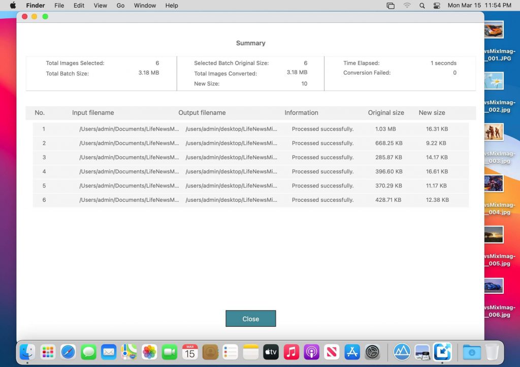Click the Go menu
This screenshot has height=367, width=520.
pyautogui.click(x=120, y=6)
